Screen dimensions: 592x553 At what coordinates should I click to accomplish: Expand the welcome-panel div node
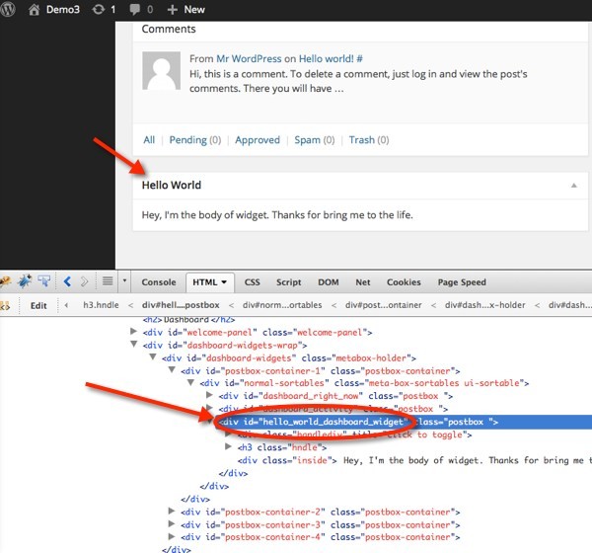pyautogui.click(x=133, y=332)
